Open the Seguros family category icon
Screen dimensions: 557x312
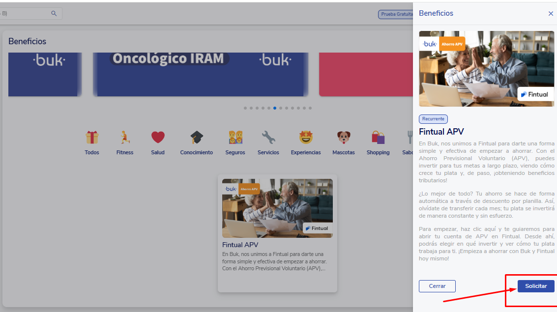click(x=235, y=138)
